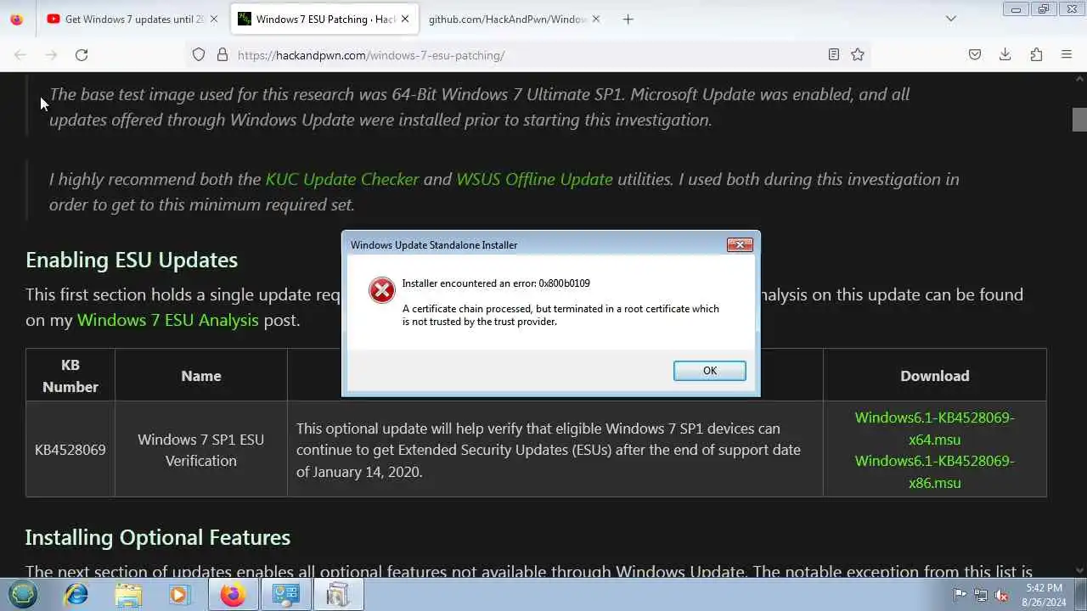
Task: Click the red error icon in dialog
Action: pos(381,290)
